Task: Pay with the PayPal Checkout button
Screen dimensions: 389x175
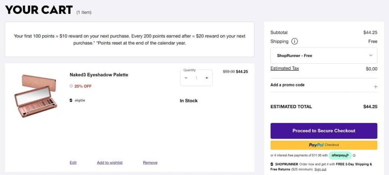Action: [x=324, y=145]
